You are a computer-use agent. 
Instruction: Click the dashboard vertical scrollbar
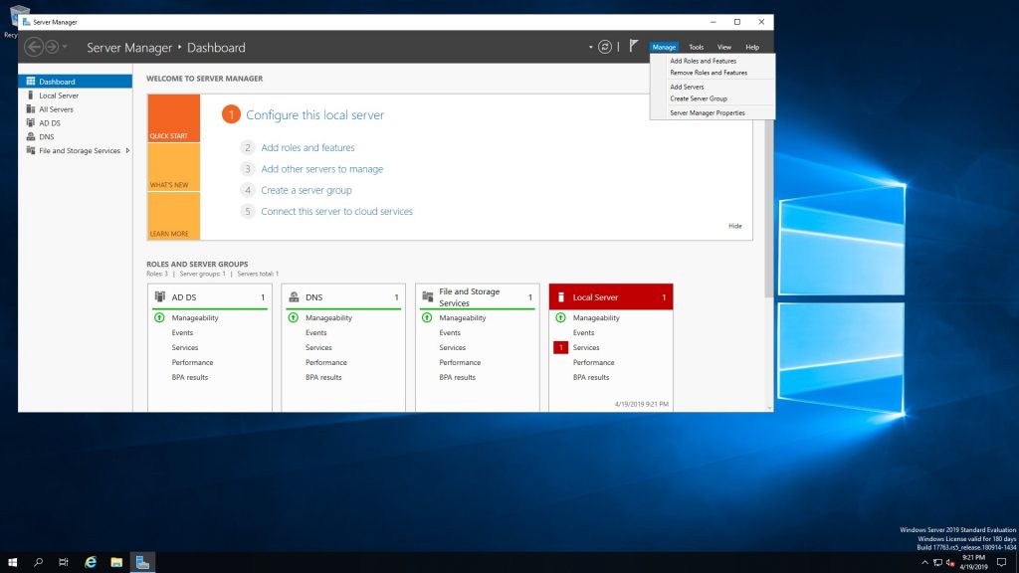(x=769, y=209)
